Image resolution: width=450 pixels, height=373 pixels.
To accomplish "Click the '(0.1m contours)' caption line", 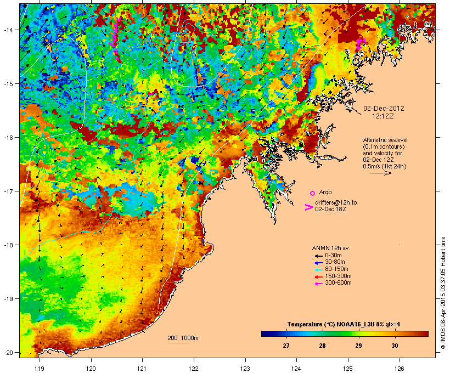I will (384, 146).
